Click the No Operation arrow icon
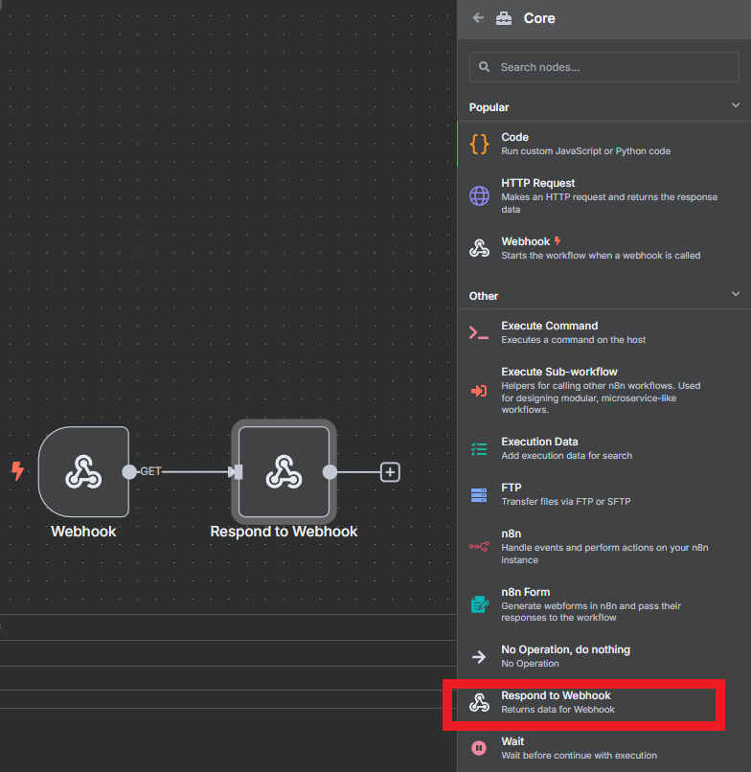This screenshot has width=751, height=772. click(x=479, y=657)
